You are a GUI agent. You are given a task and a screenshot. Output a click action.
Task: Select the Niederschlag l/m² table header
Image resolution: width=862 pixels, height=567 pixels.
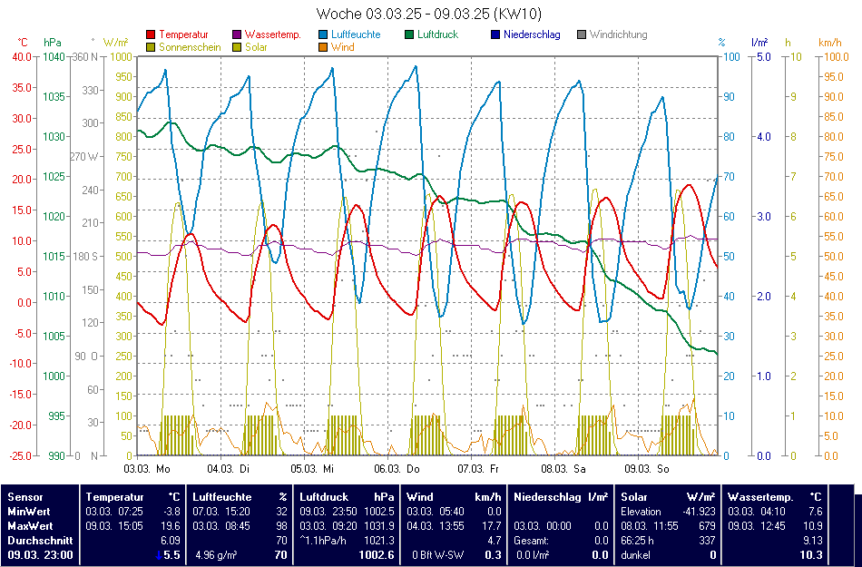tap(561, 497)
